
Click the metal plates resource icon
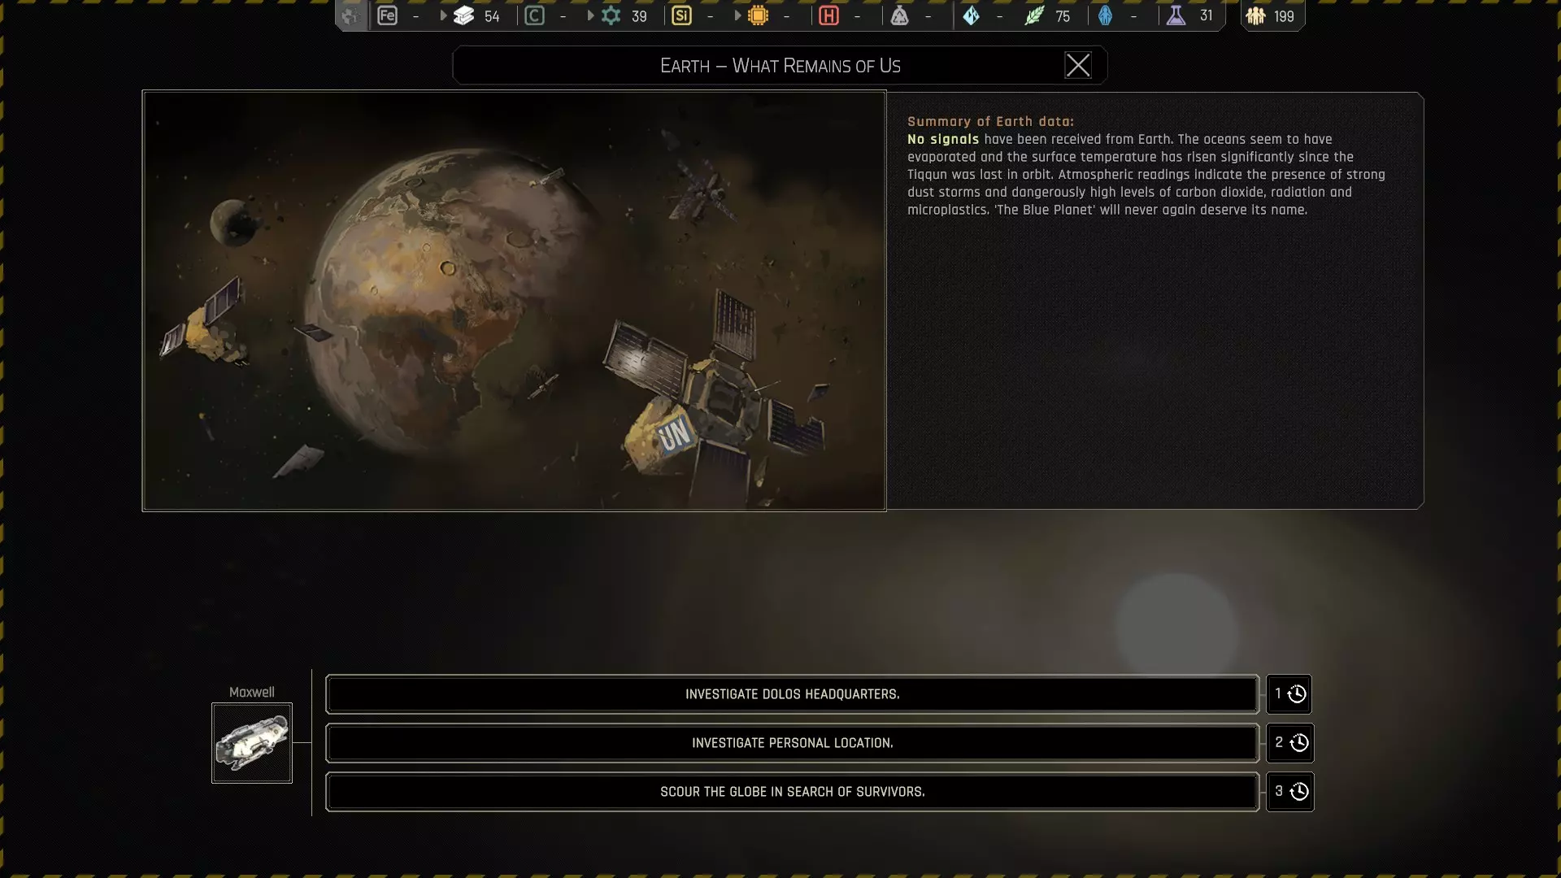[x=463, y=15]
